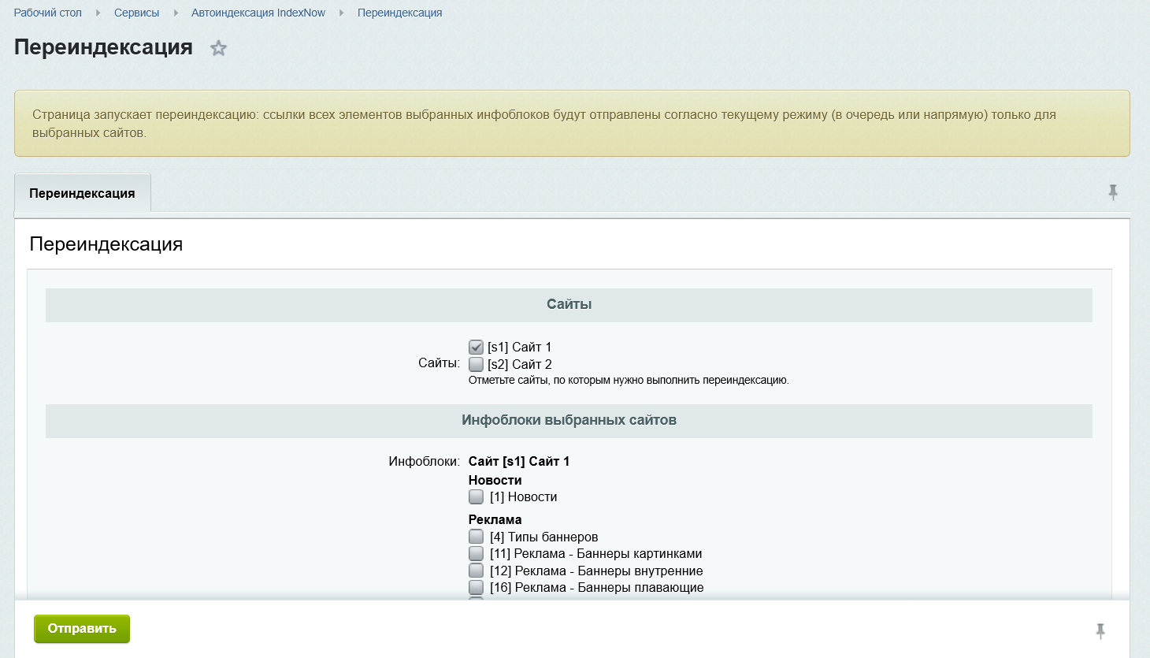Click the Инфоблоки выбранных сайтов header
Screen dimensions: 1150x658
coord(569,421)
